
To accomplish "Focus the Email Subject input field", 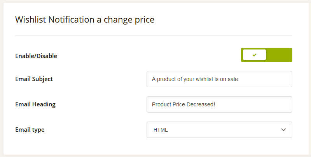I will [x=219, y=79].
